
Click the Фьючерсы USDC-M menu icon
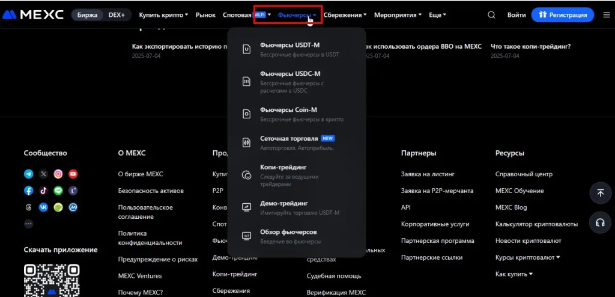tap(246, 81)
